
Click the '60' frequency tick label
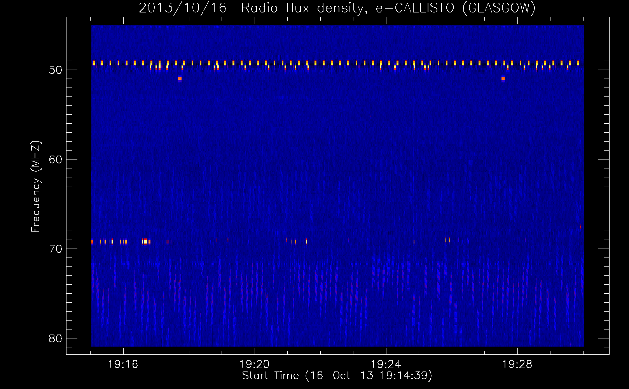click(x=56, y=159)
